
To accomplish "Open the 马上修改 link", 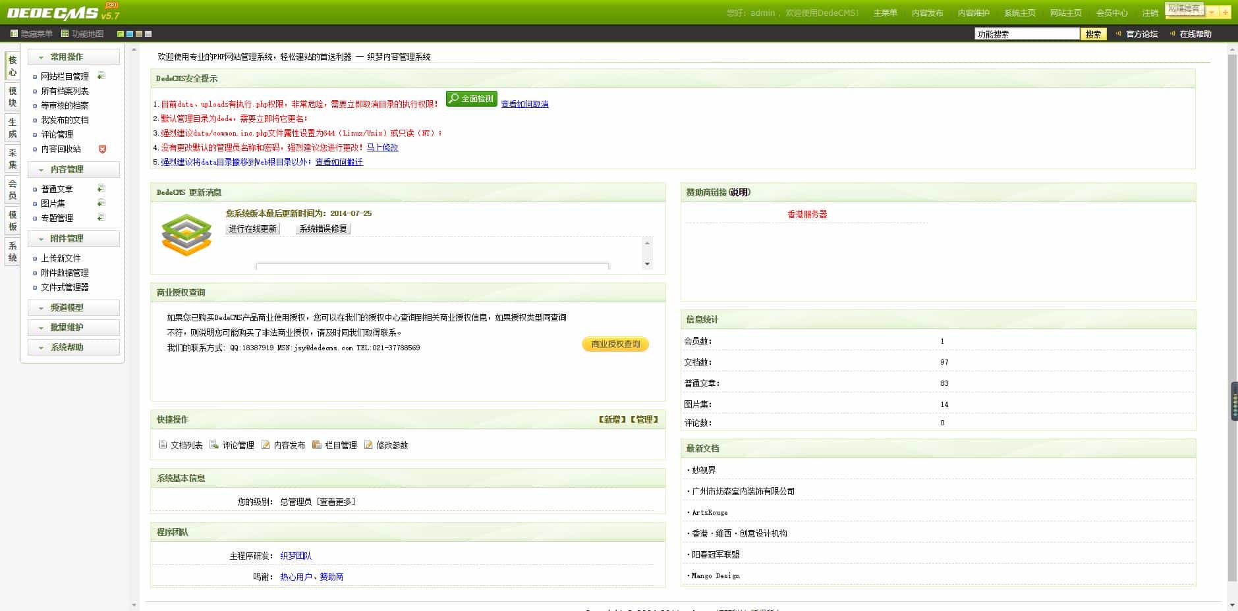I will tap(382, 147).
